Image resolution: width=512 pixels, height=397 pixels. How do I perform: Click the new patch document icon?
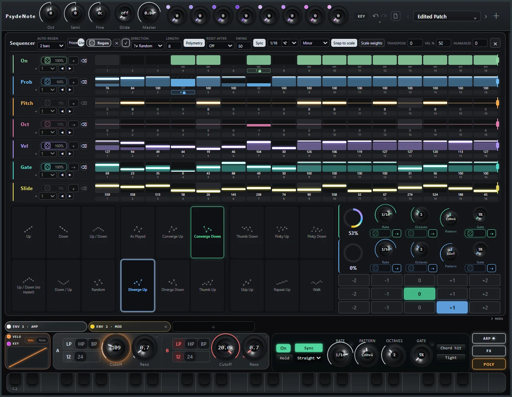click(x=395, y=16)
